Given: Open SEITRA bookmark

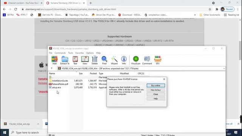Looking at the screenshot, I should [8, 15].
